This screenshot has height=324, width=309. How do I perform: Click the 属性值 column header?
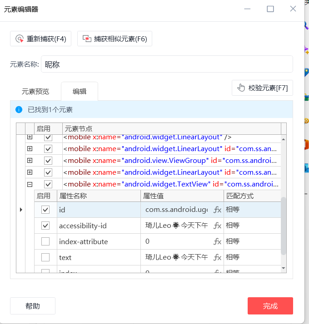coord(182,196)
